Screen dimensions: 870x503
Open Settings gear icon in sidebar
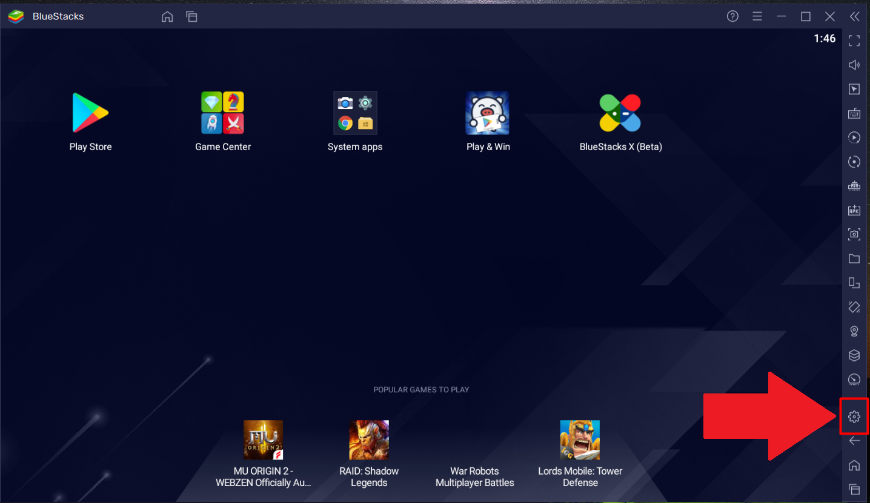(854, 416)
